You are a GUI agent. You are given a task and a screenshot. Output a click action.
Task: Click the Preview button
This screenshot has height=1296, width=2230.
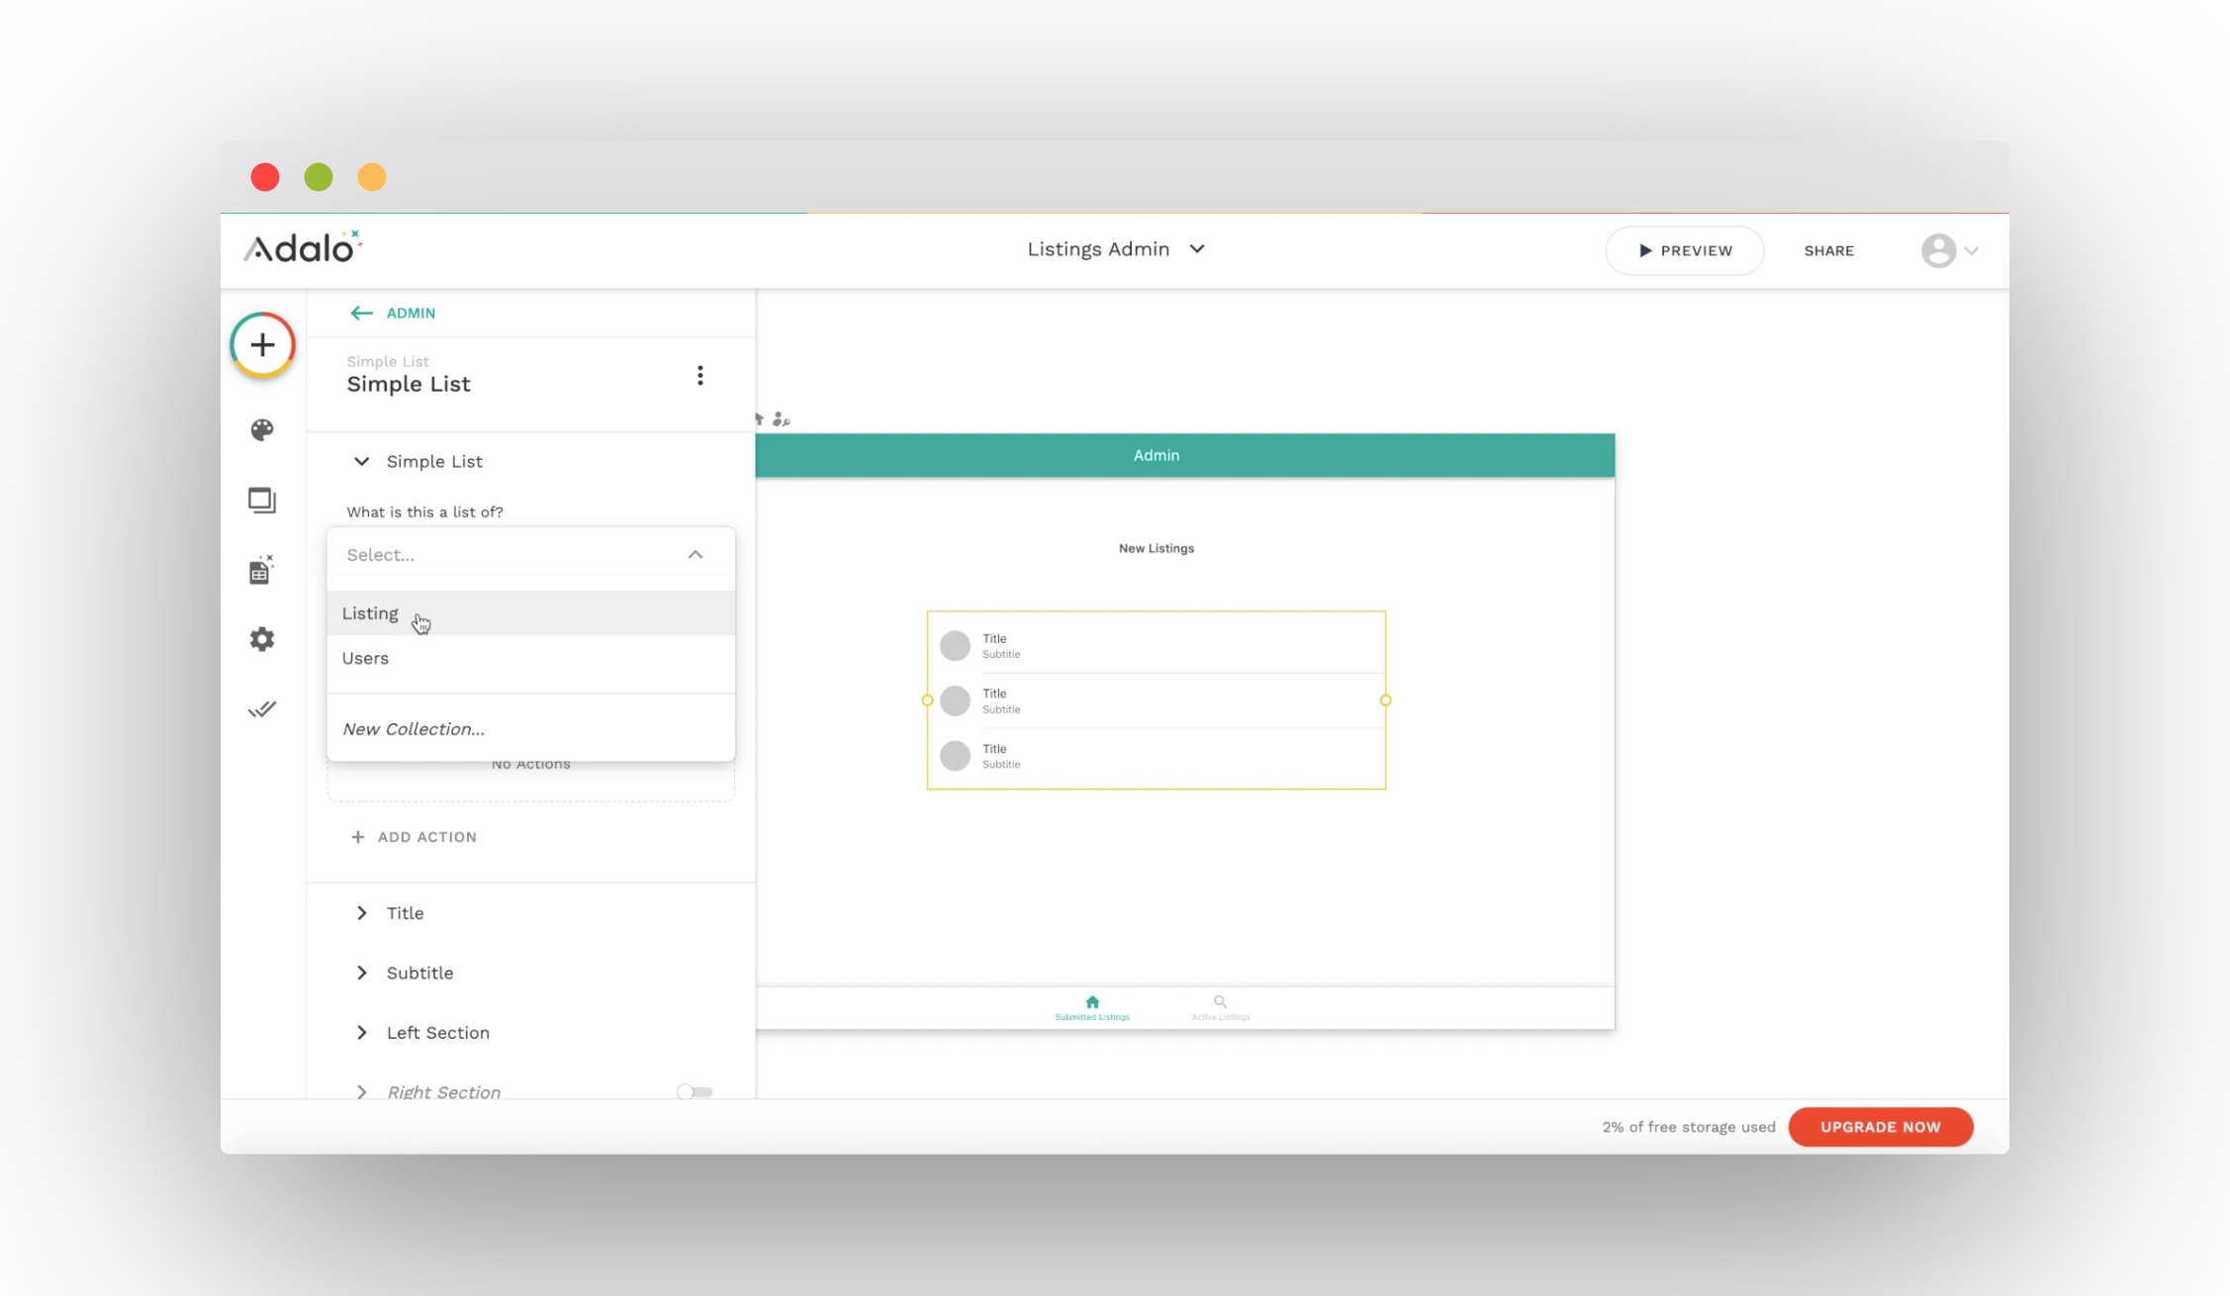[x=1684, y=251]
